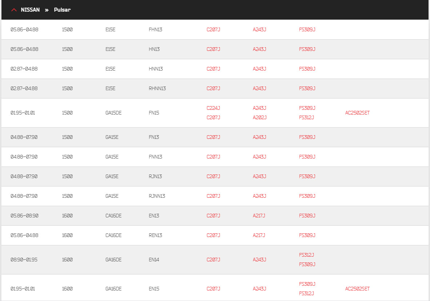Select model code FHN13 cell
The image size is (430, 301).
click(x=155, y=29)
